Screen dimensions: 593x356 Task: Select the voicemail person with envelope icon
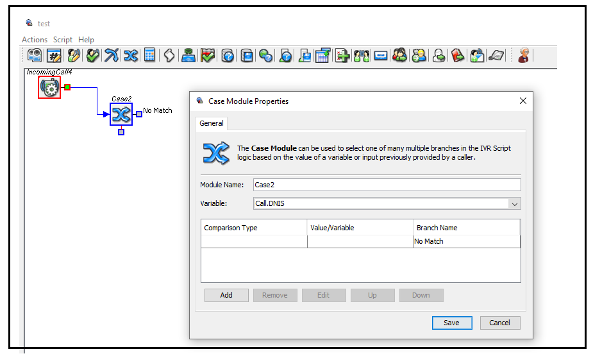[477, 56]
